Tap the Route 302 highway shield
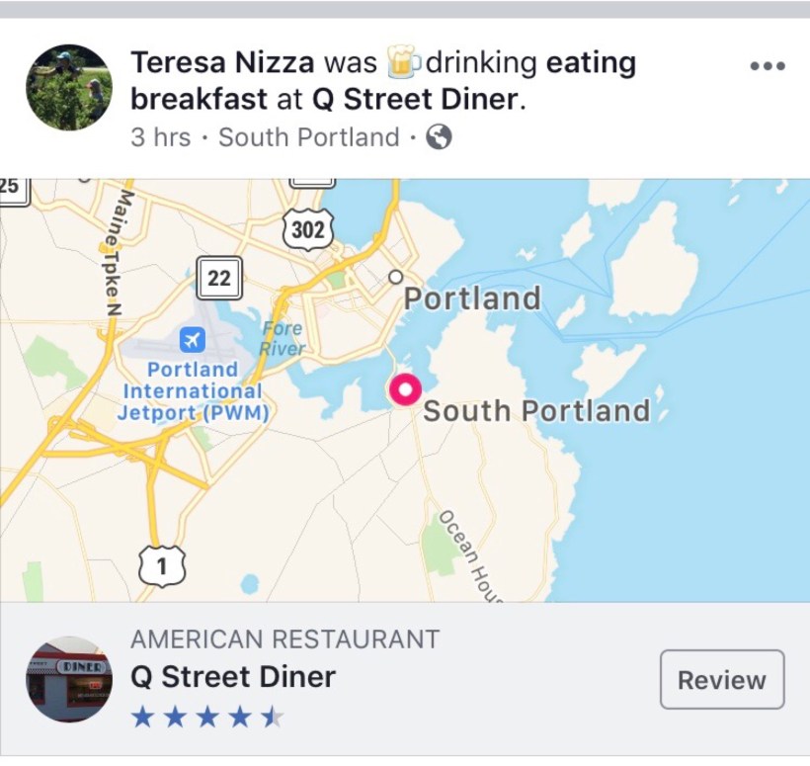This screenshot has height=766, width=810. click(x=309, y=231)
